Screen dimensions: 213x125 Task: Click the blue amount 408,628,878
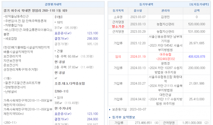tap(196, 56)
